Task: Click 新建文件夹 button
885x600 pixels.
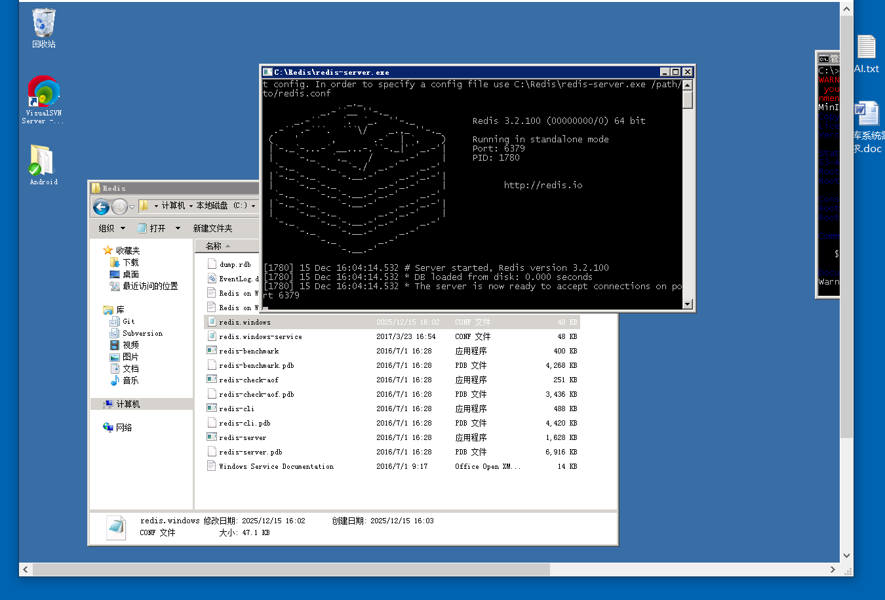Action: pos(212,228)
